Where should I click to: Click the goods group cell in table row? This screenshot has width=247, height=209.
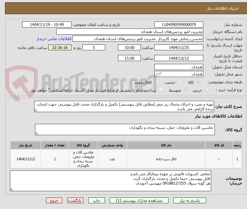pyautogui.click(x=83, y=159)
